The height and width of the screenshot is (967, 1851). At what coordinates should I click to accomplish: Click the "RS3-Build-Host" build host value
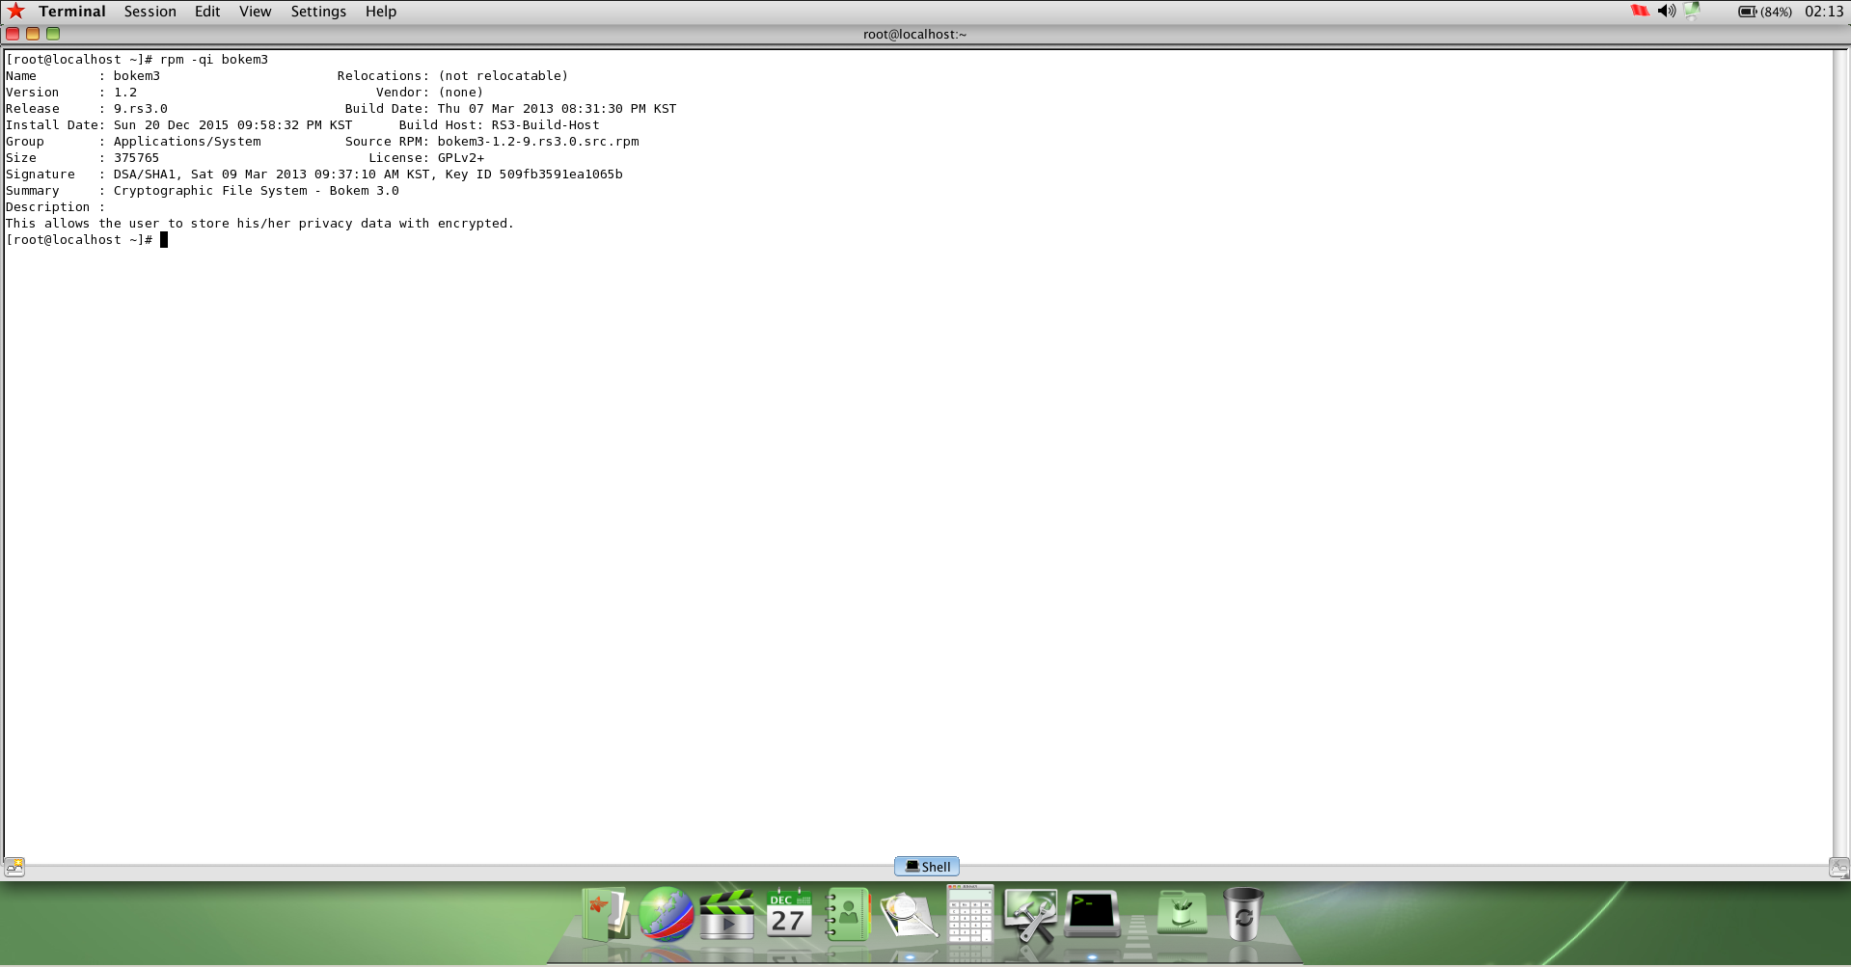click(546, 125)
